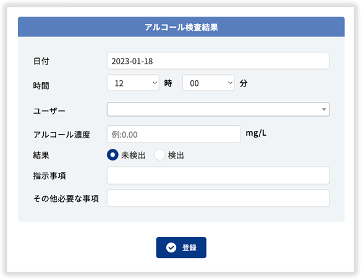This screenshot has width=361, height=279.
Task: Click the hour dropdown chevron arrow
Action: pos(155,83)
